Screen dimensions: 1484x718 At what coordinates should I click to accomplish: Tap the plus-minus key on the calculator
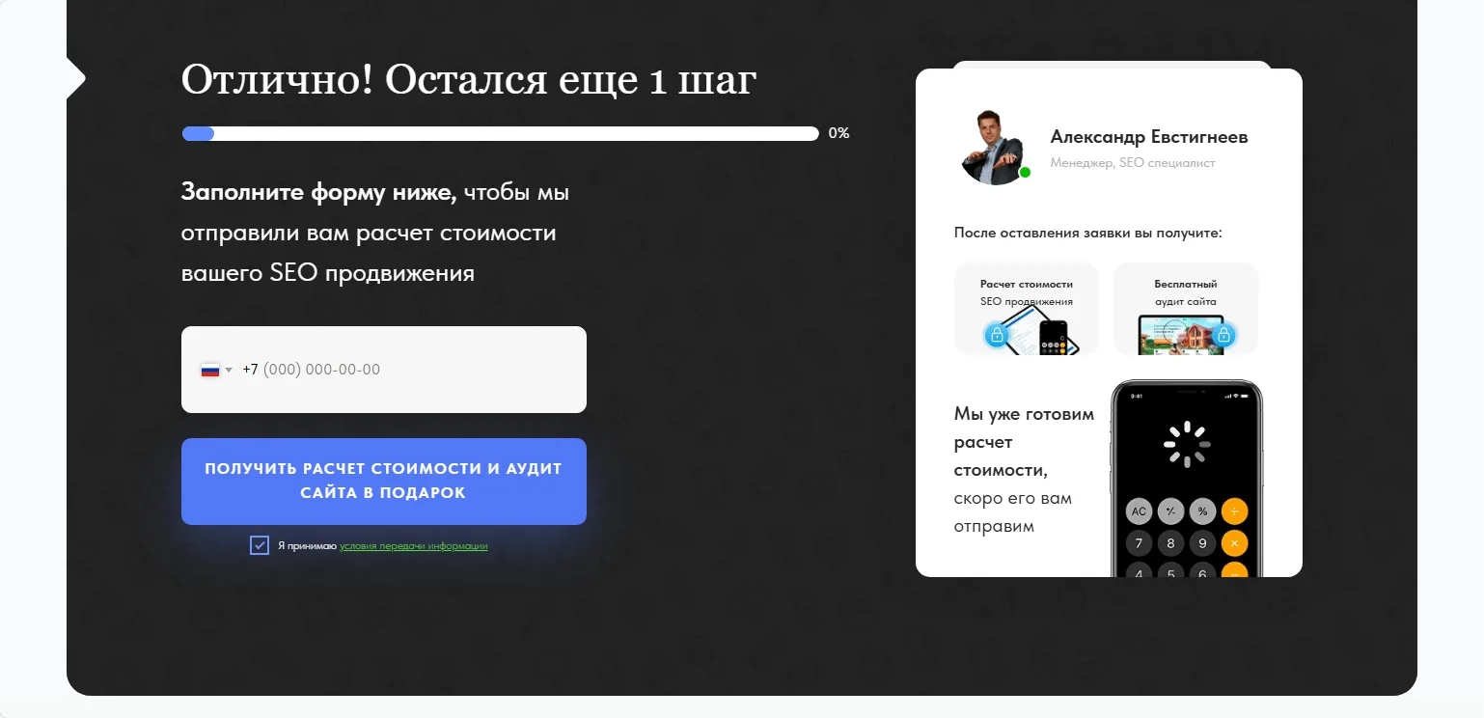1171,511
